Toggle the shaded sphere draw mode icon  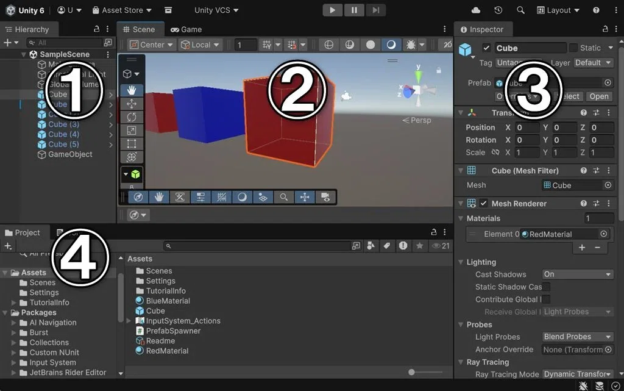[x=370, y=45]
